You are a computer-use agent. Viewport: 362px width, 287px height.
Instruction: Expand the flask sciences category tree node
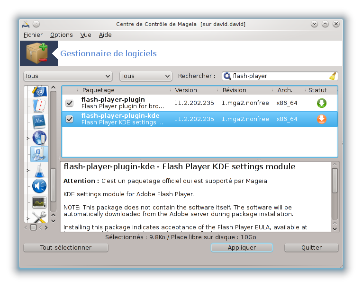click(x=27, y=170)
